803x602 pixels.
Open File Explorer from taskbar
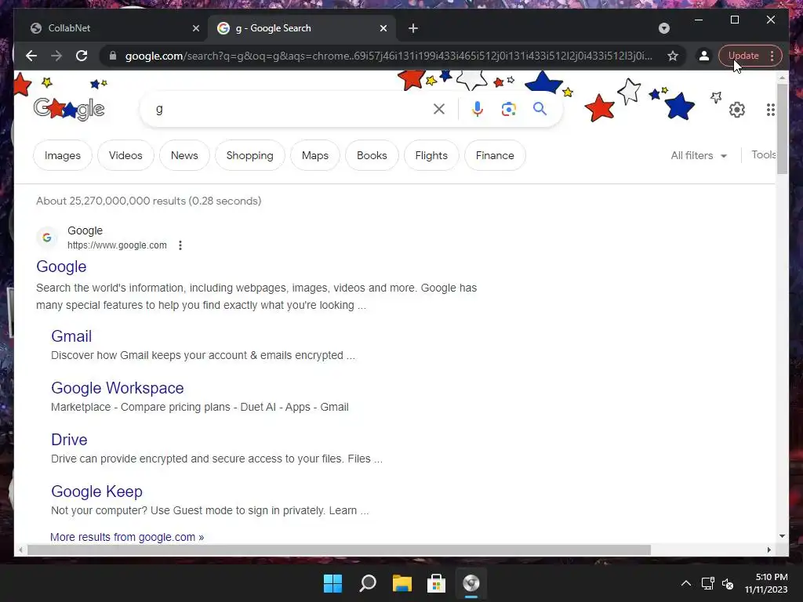click(x=402, y=583)
